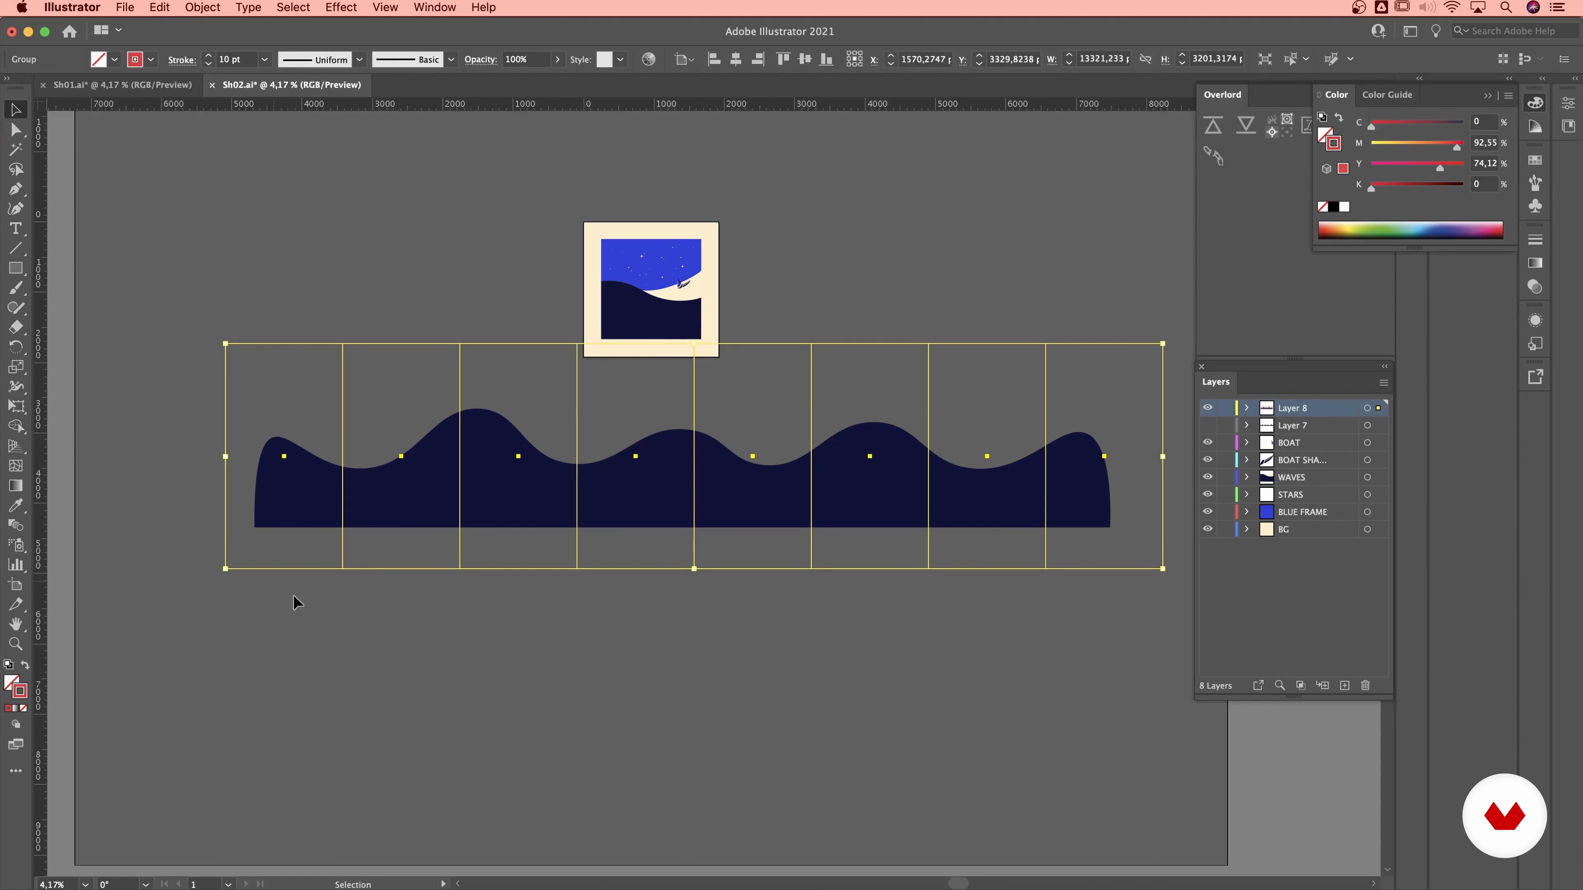Open the zoom level dropdown
Viewport: 1583px width, 890px height.
coord(85,885)
